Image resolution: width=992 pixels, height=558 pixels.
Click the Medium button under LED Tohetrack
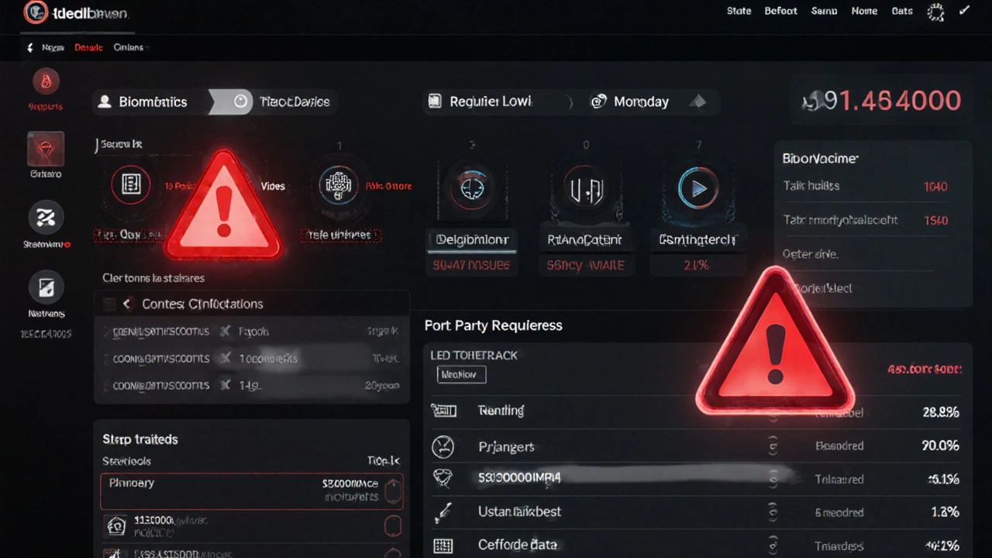click(x=460, y=374)
